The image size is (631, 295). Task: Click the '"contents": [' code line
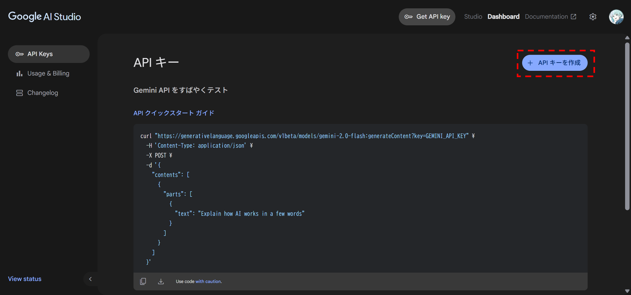[171, 175]
